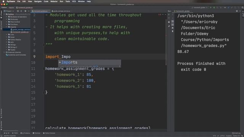244x137 pixels.
Task: Click the Run button in the top toolbar
Action: pyautogui.click(x=211, y=8)
